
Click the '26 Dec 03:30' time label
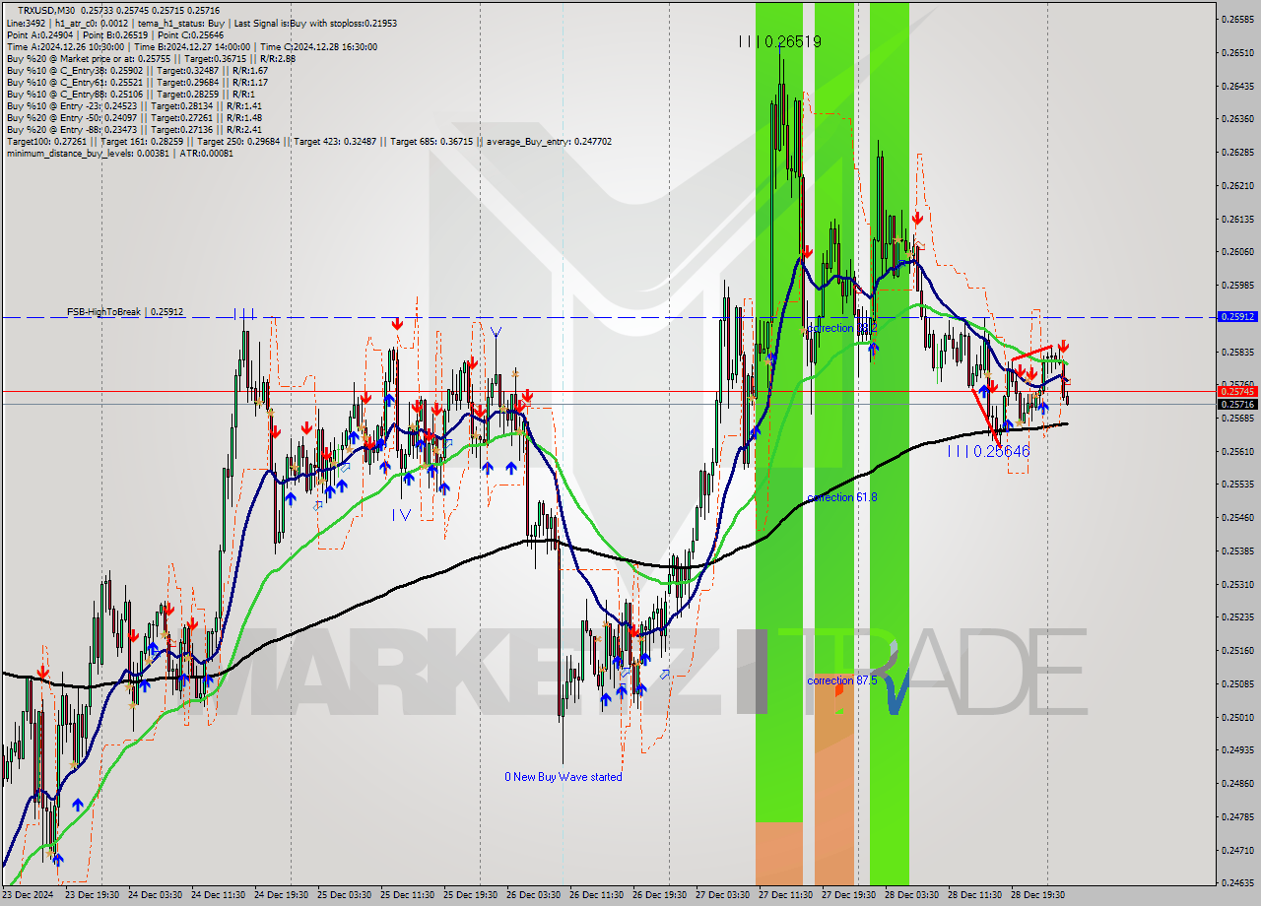coord(534,895)
